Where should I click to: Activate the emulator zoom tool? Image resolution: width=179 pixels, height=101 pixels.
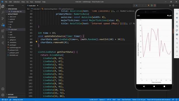tap(177, 39)
